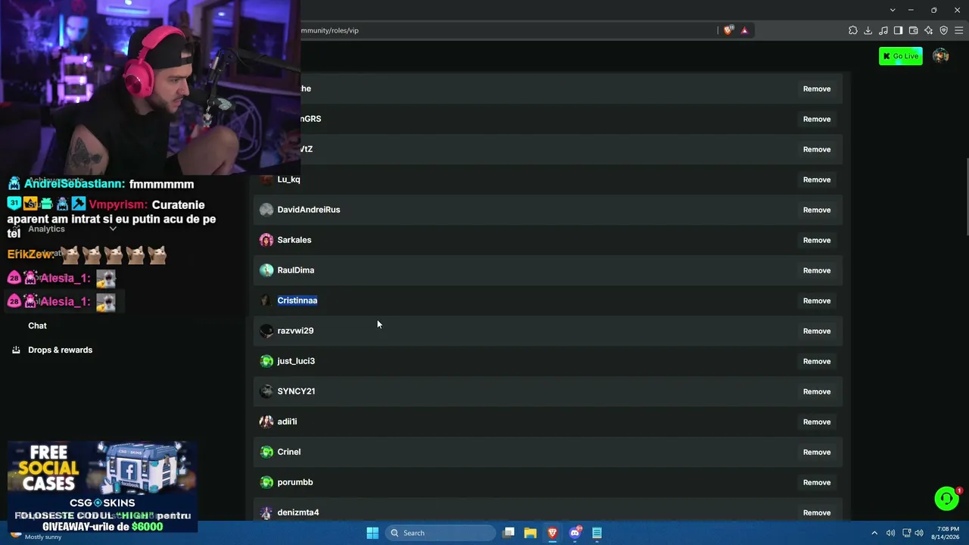
Task: Open the Windows Start menu
Action: pos(372,533)
